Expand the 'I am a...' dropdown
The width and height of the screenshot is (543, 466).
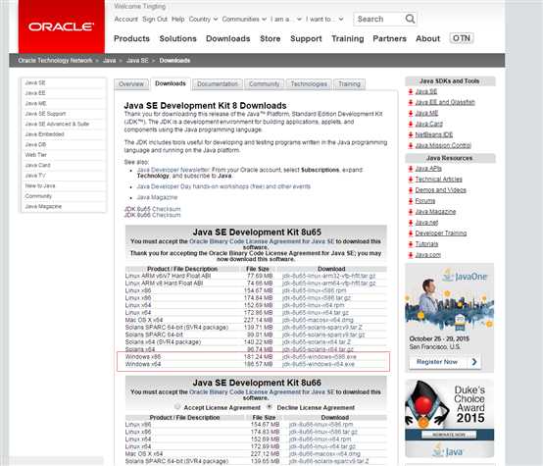[286, 19]
